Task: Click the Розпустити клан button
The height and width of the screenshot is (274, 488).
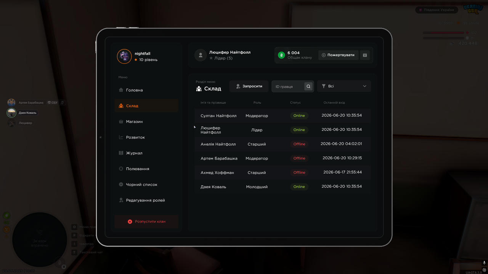Action: 146,221
